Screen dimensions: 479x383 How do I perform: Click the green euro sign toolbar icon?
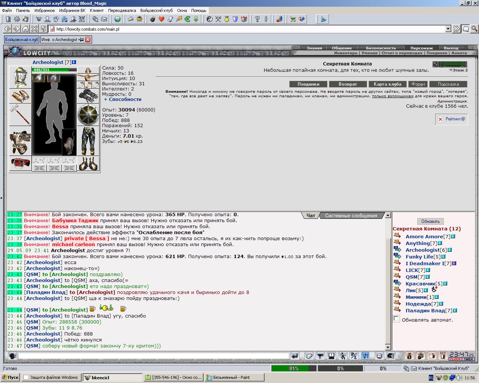click(187, 19)
